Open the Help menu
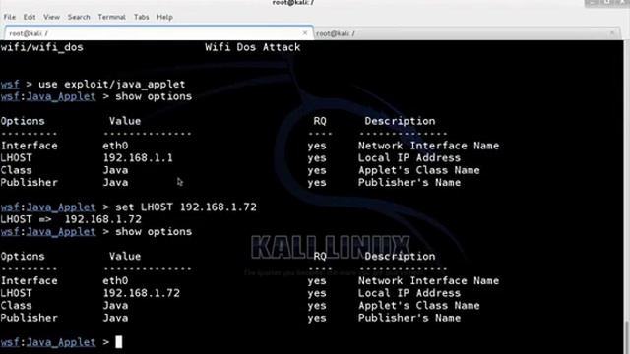 point(164,17)
